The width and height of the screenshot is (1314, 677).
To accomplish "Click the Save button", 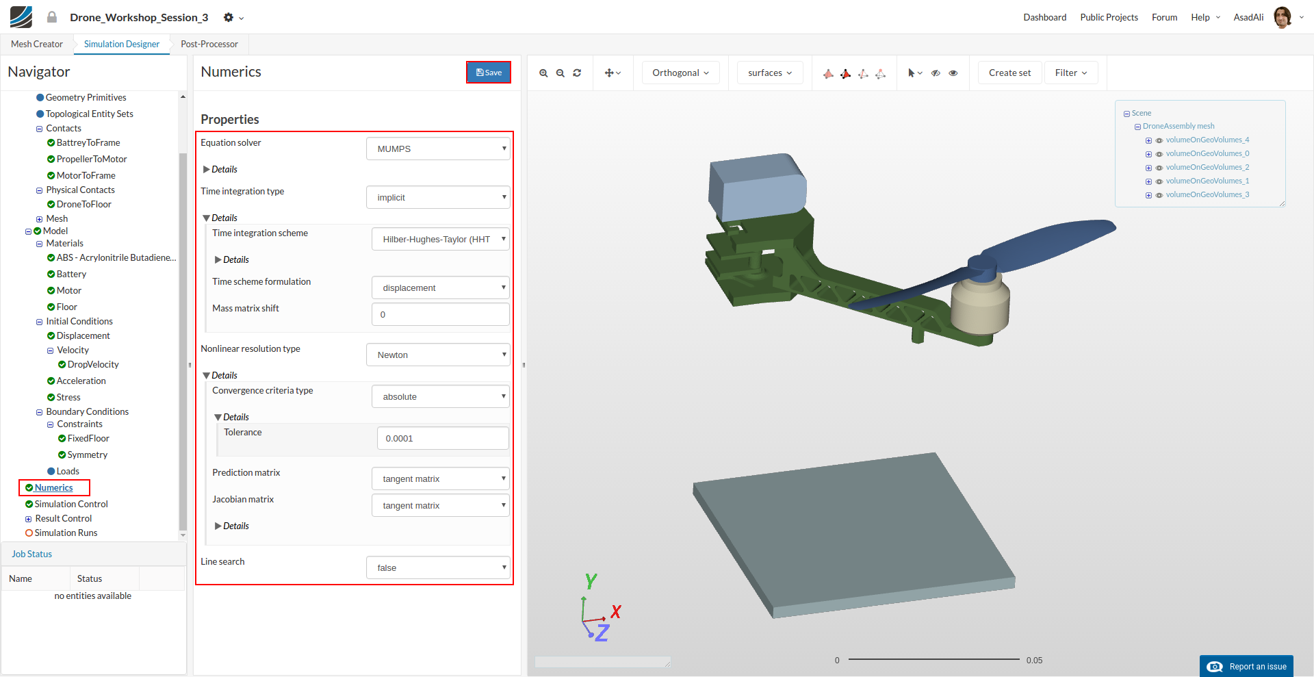I will (489, 73).
